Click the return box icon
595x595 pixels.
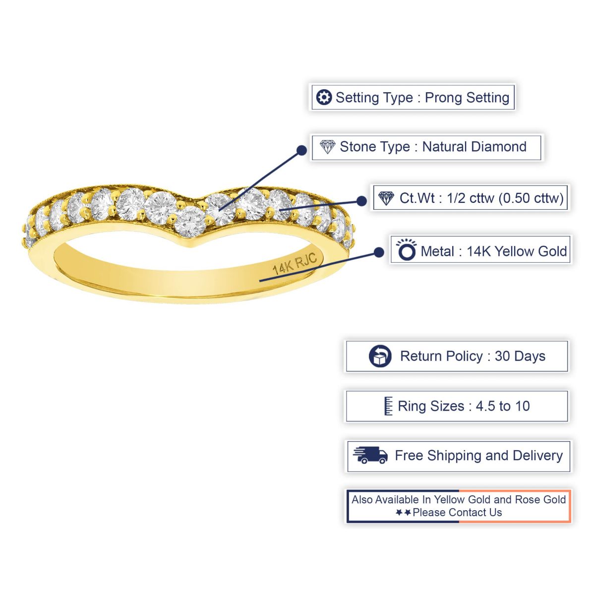tap(380, 356)
